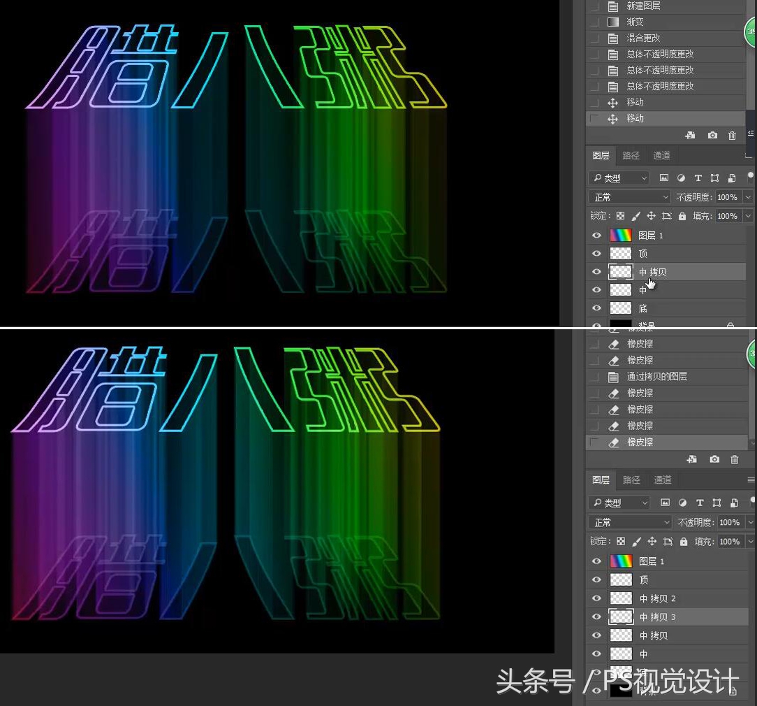The width and height of the screenshot is (757, 706).
Task: Open the 类型 layer filter dropdown
Action: [x=644, y=178]
